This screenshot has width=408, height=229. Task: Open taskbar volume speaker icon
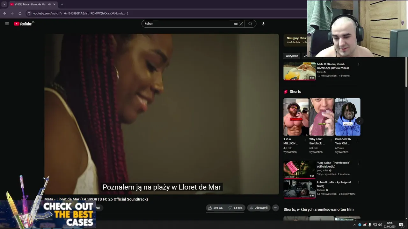[x=380, y=225]
